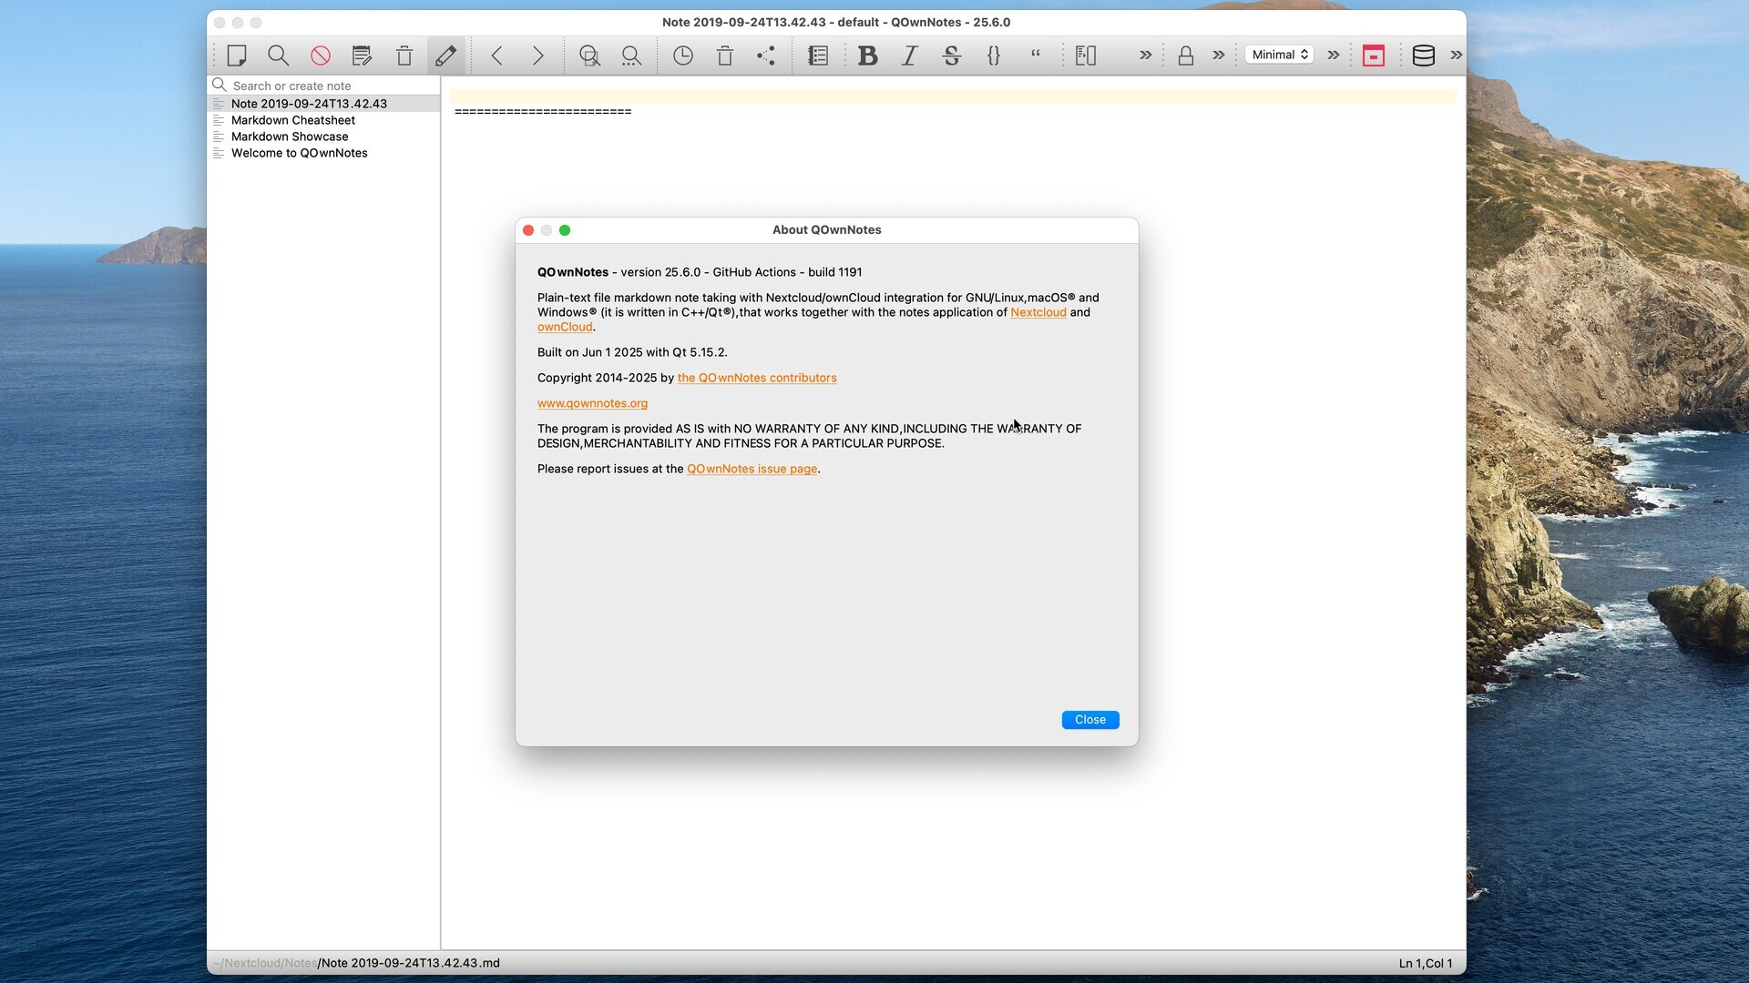Click the edit note lines-and-pencil icon

363,56
